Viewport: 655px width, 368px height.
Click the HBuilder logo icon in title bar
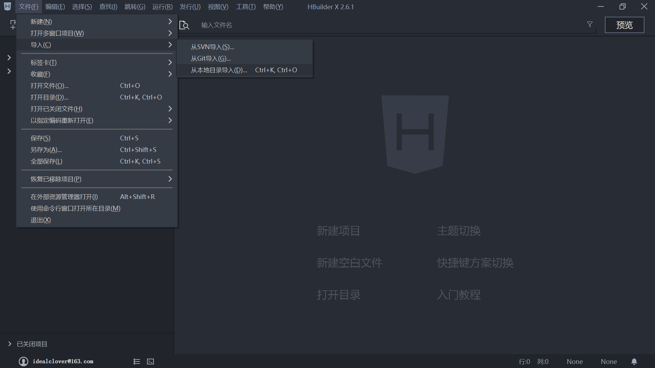pos(8,6)
